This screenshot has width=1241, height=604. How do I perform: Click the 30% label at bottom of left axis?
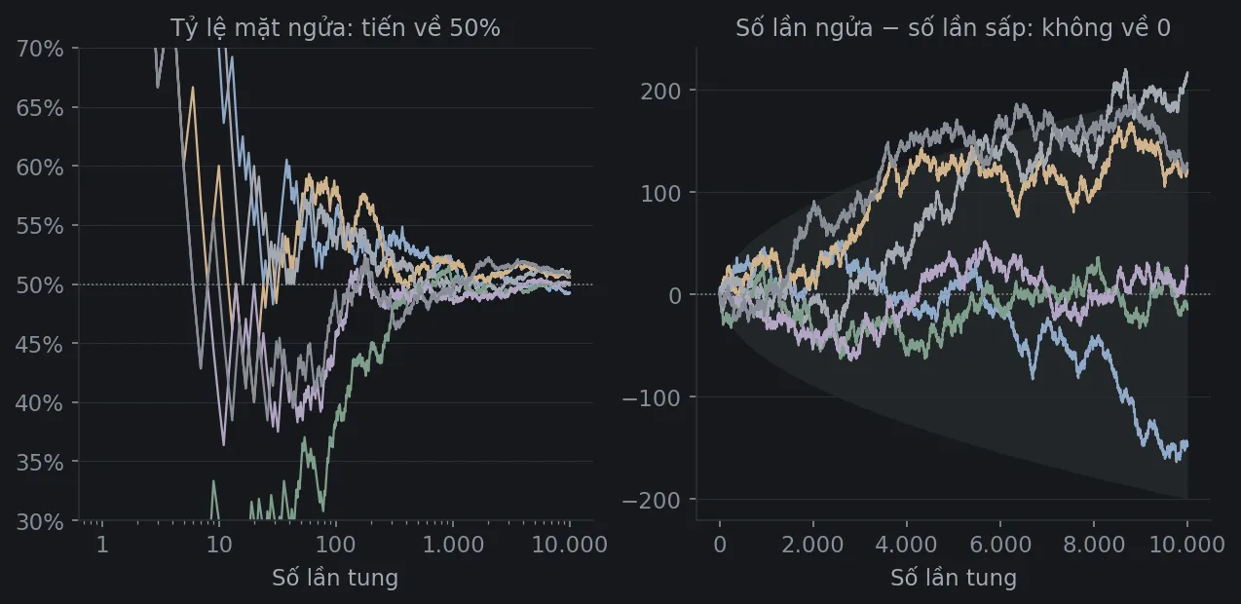click(40, 521)
